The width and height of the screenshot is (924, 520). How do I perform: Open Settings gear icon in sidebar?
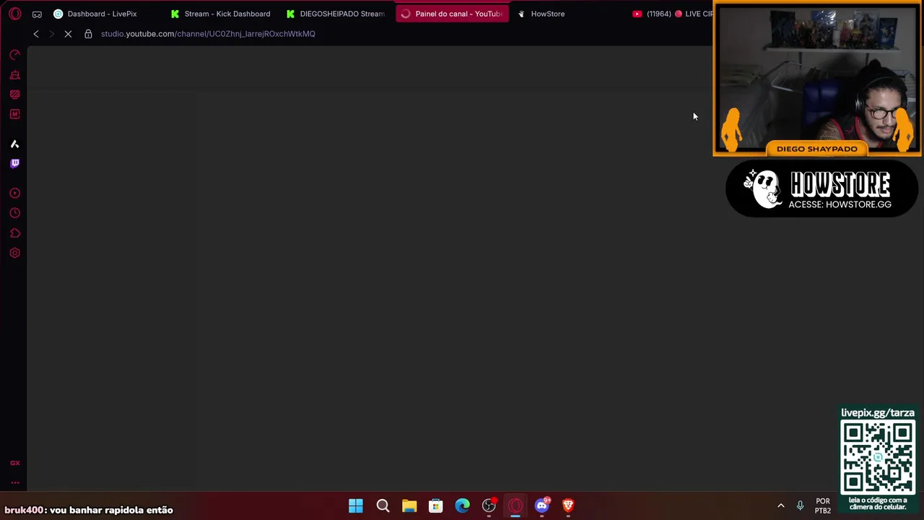[14, 253]
